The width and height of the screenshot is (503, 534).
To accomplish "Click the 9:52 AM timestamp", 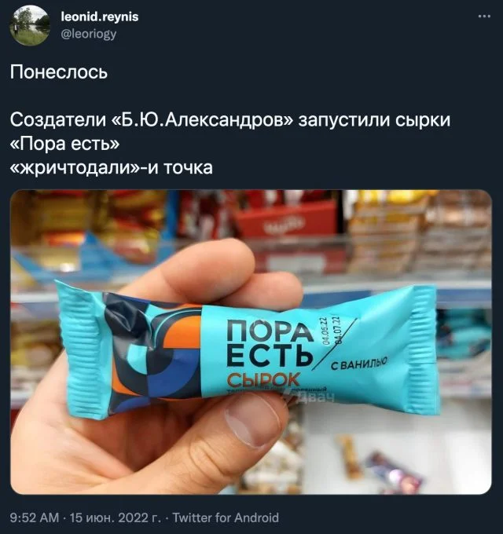I will click(x=35, y=518).
